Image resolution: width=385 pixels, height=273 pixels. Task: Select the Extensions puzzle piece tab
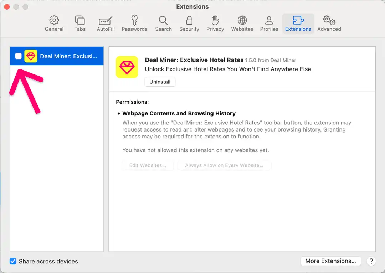(298, 24)
